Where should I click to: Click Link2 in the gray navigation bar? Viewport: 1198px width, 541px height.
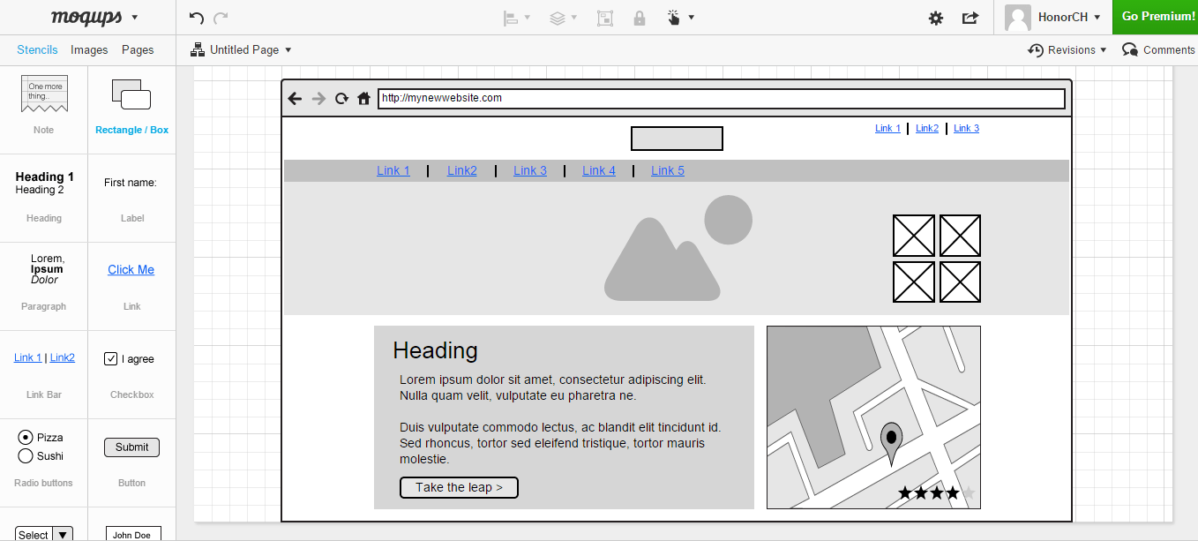pos(462,170)
